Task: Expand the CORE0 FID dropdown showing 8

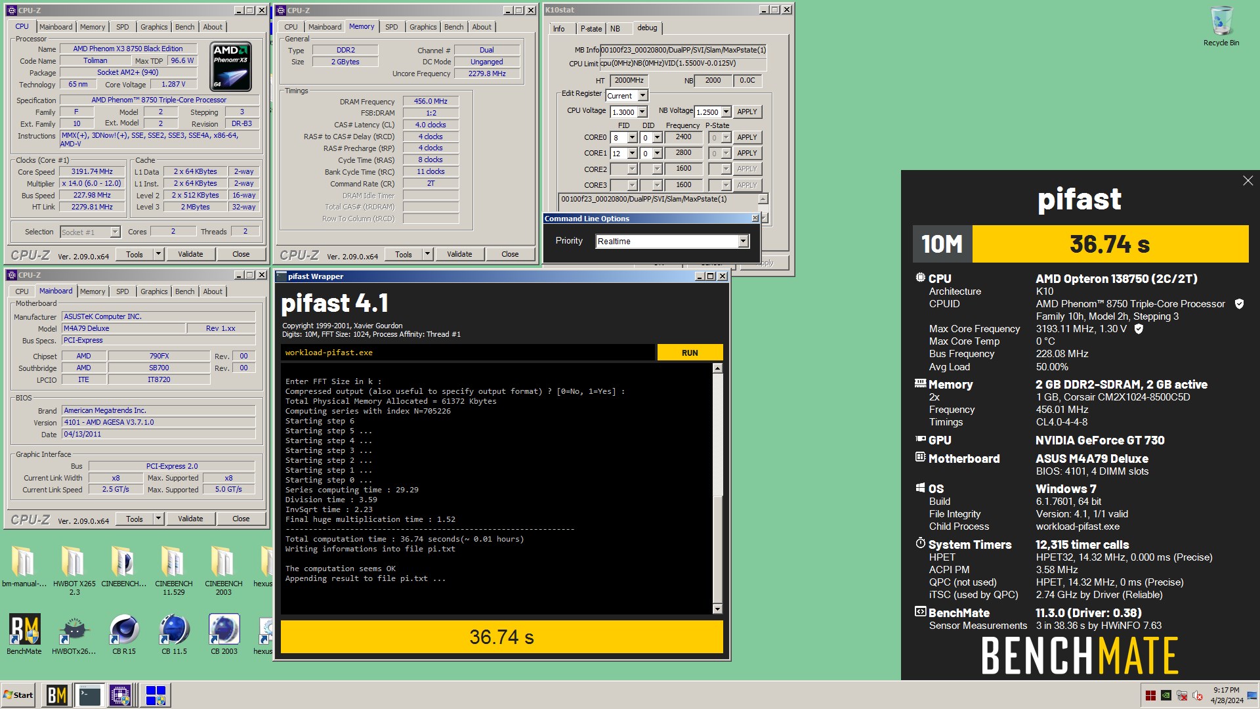Action: pyautogui.click(x=632, y=138)
